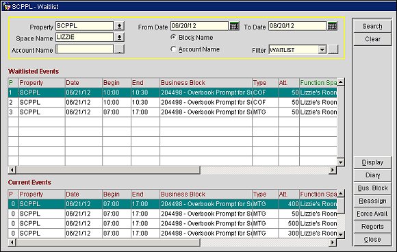Open the Diary button

click(x=372, y=175)
